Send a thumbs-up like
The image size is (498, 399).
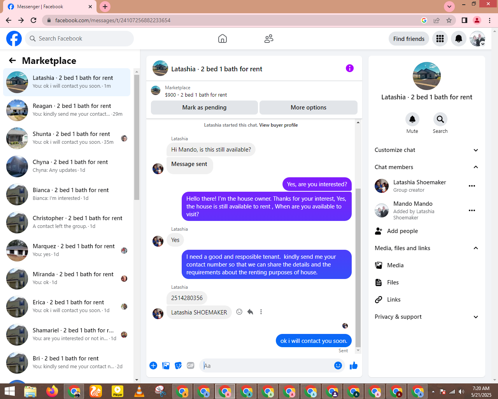click(x=354, y=365)
